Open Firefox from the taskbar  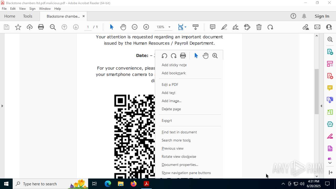pos(134,184)
